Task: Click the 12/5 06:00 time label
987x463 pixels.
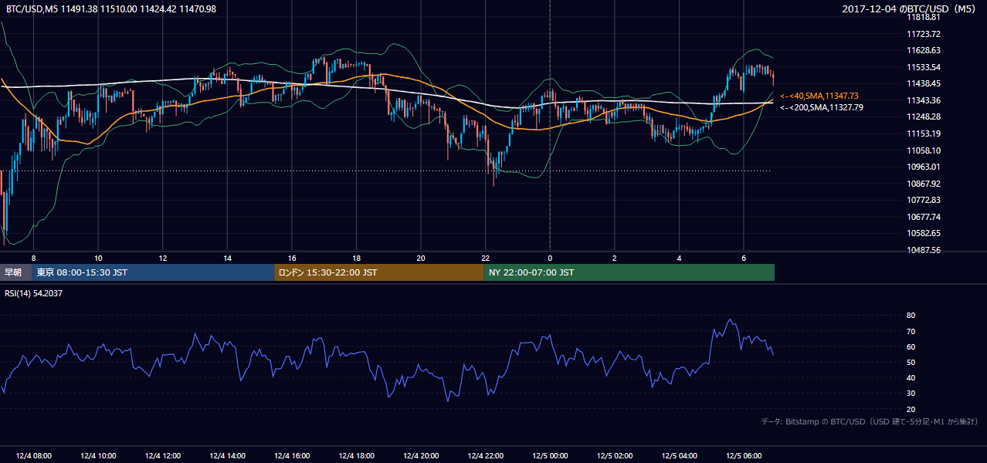Action: tap(743, 455)
